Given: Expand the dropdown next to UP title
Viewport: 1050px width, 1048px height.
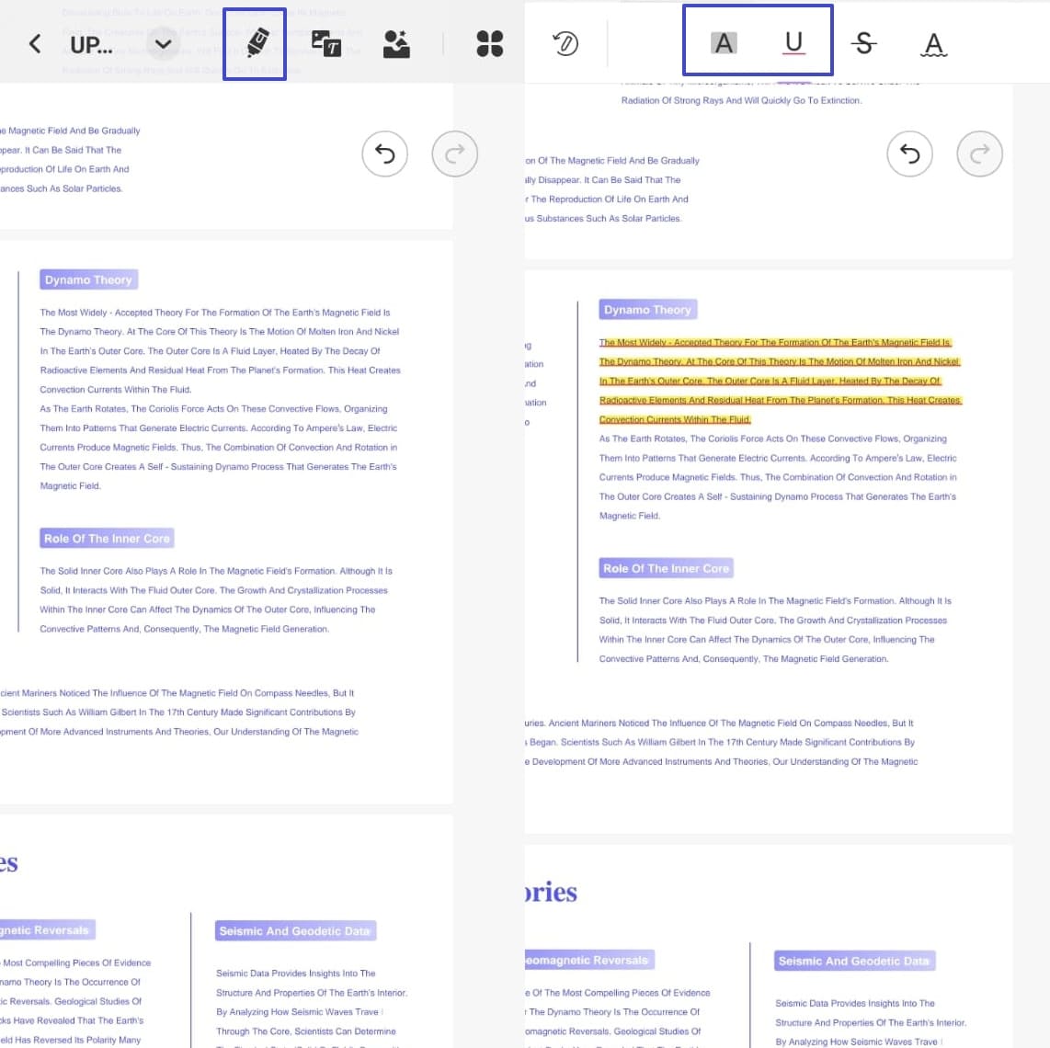Looking at the screenshot, I should 163,43.
